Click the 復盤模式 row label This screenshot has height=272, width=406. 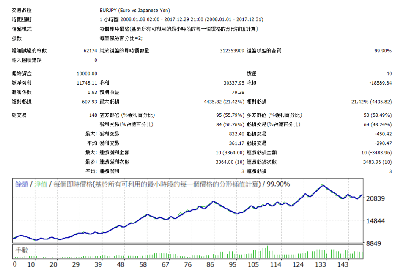(x=23, y=29)
